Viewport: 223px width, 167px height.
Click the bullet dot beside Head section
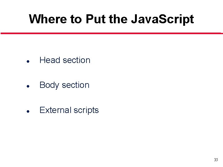pyautogui.click(x=28, y=61)
